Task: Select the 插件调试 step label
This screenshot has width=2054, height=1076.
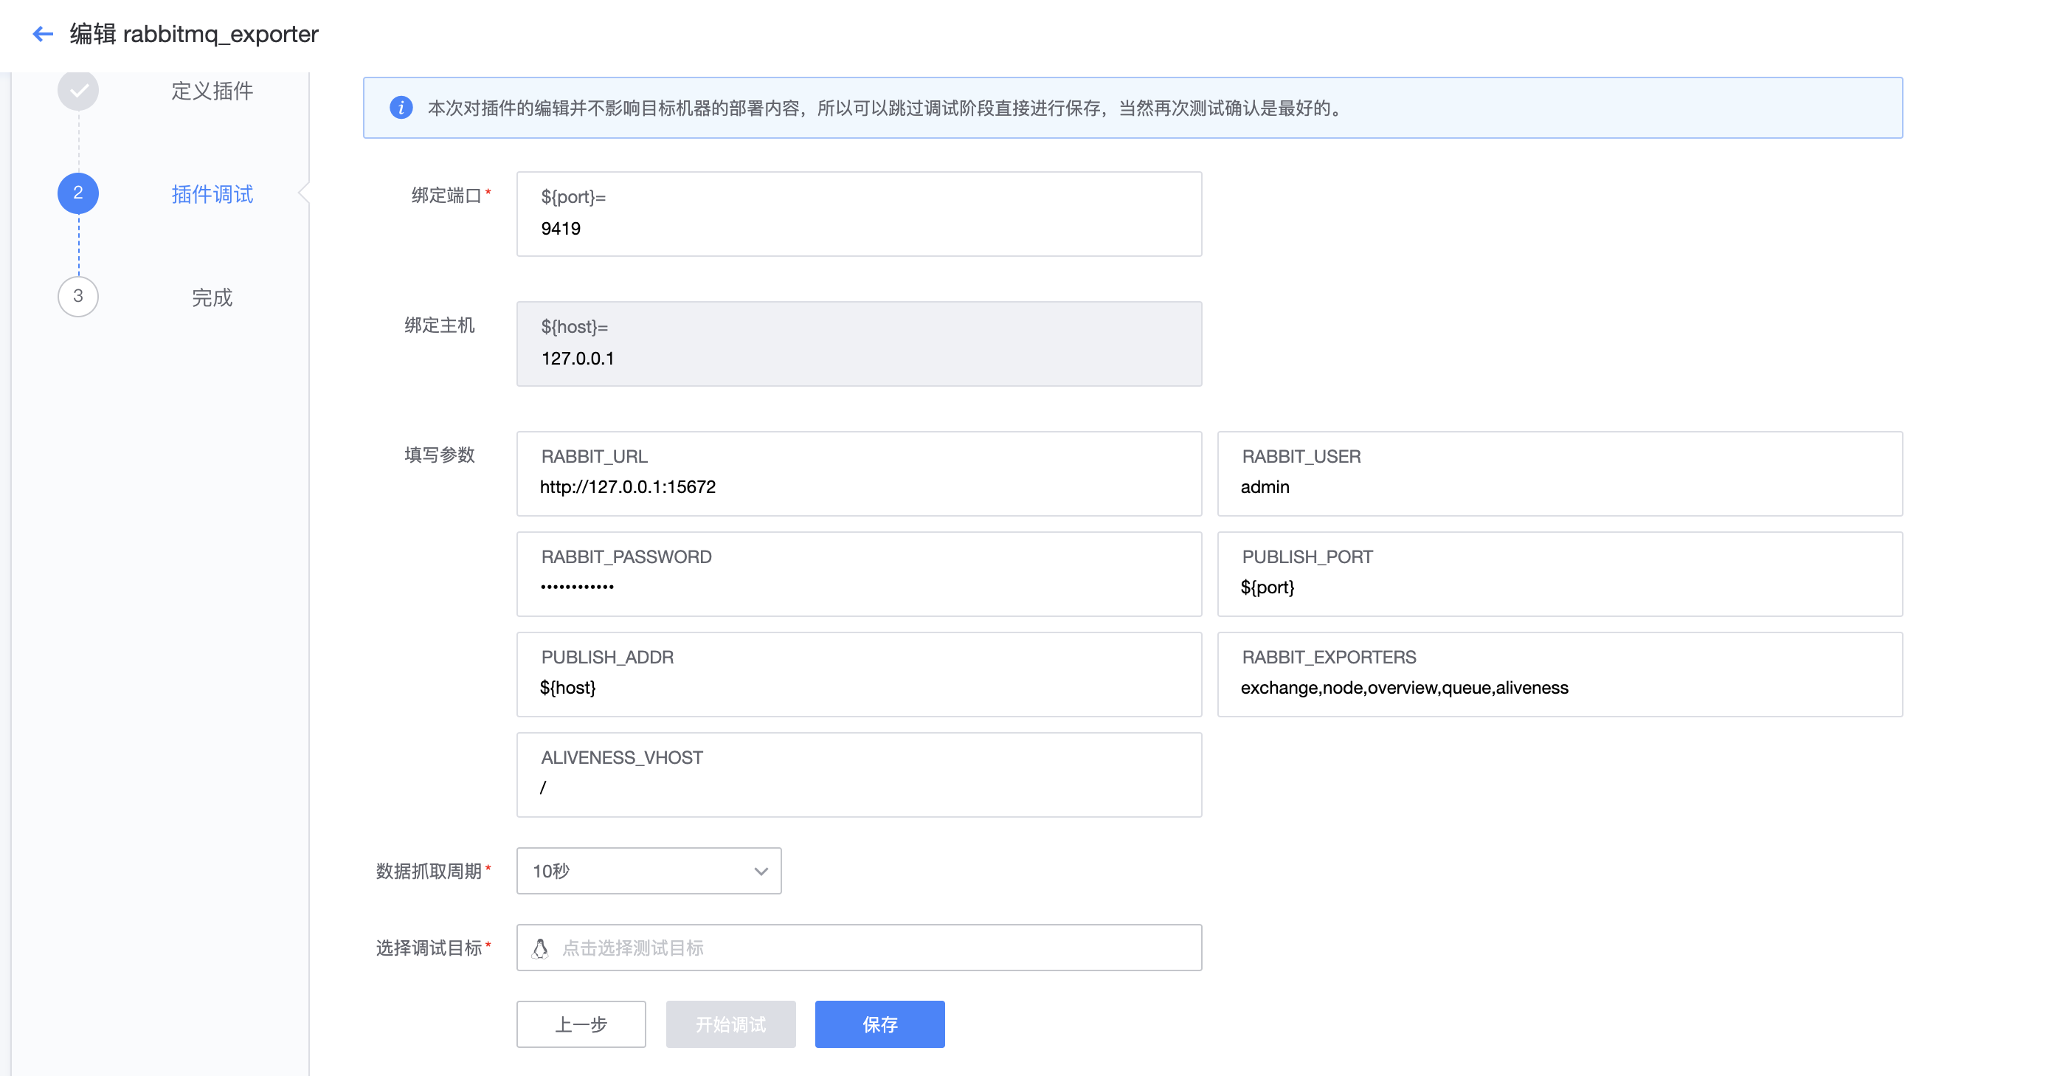Action: tap(212, 194)
